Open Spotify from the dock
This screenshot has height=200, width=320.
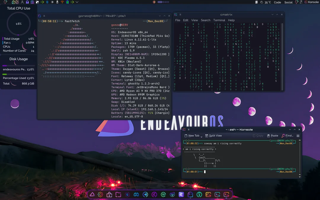click(x=163, y=195)
